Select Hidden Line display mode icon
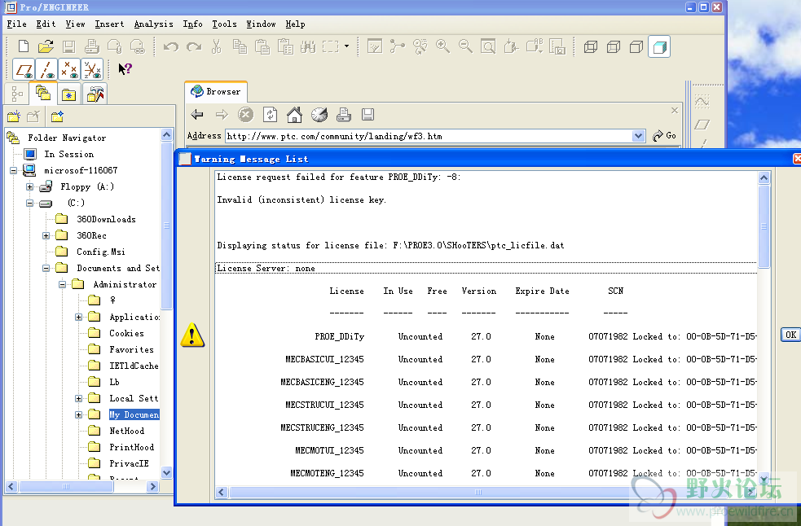 614,47
